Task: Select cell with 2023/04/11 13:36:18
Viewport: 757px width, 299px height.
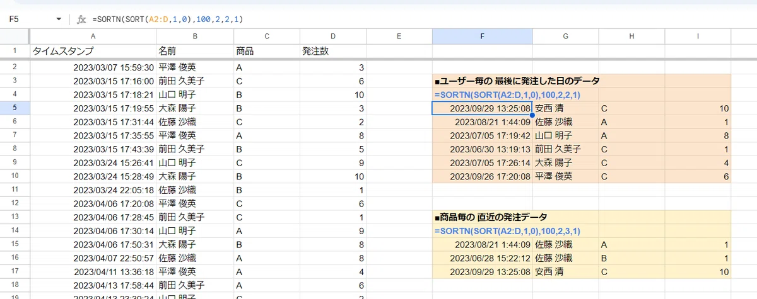Action: [93, 271]
